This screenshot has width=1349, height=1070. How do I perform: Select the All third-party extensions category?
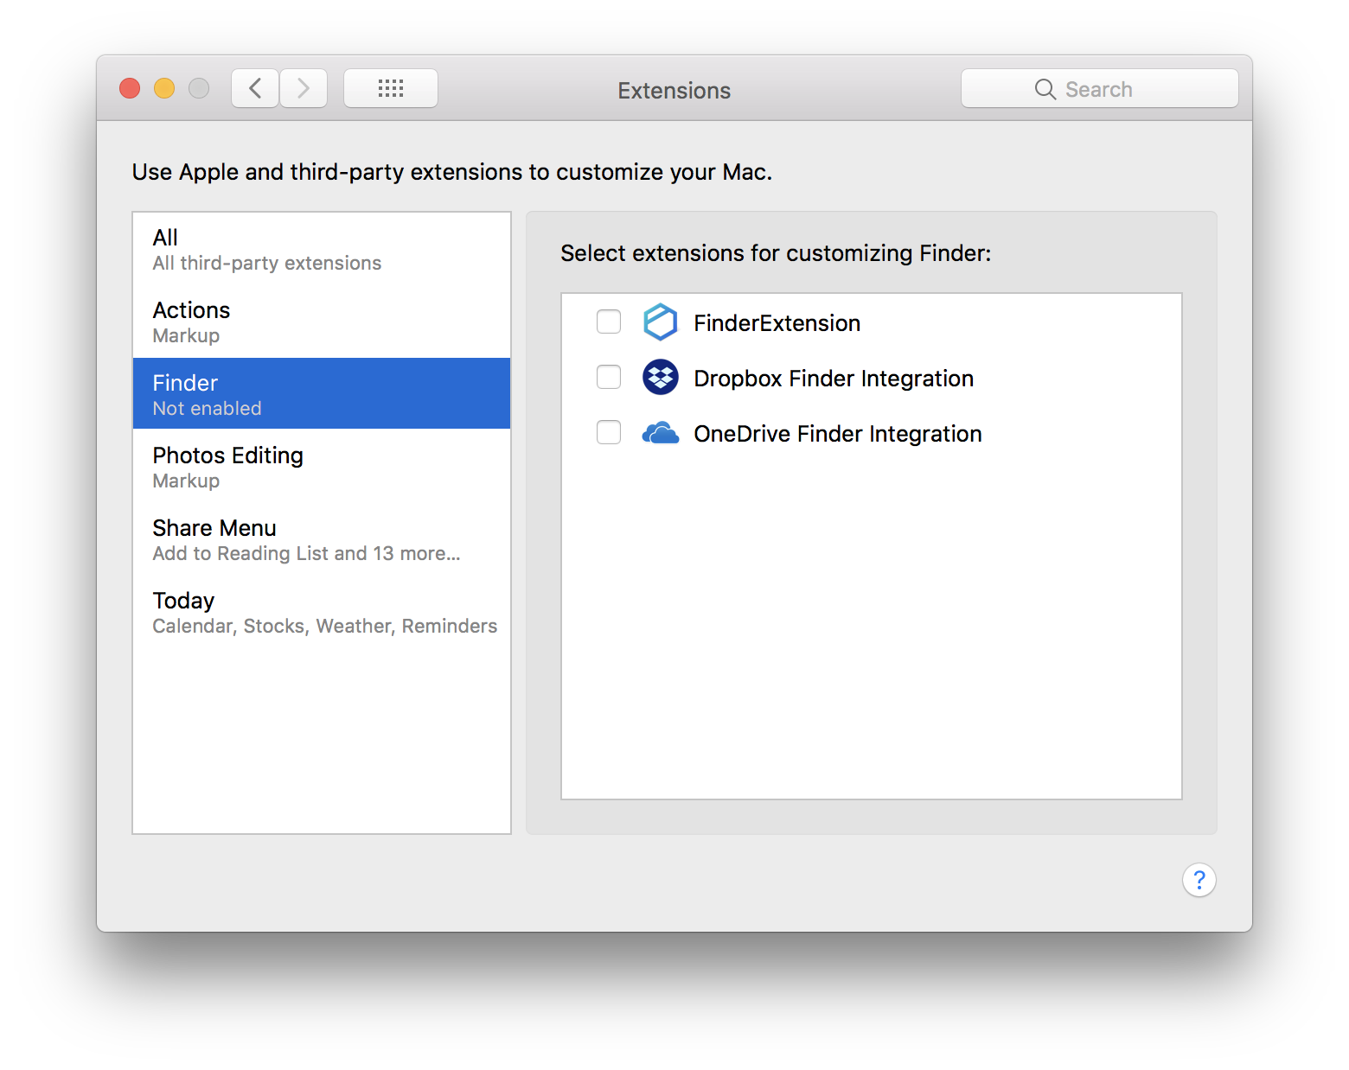pos(322,249)
